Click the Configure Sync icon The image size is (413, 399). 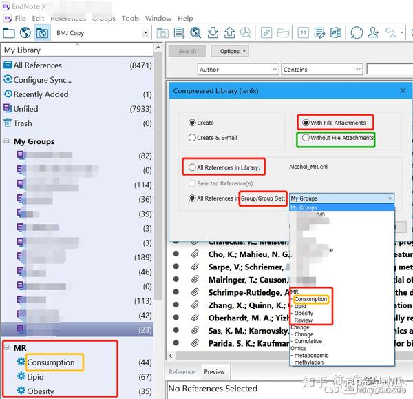coord(8,79)
